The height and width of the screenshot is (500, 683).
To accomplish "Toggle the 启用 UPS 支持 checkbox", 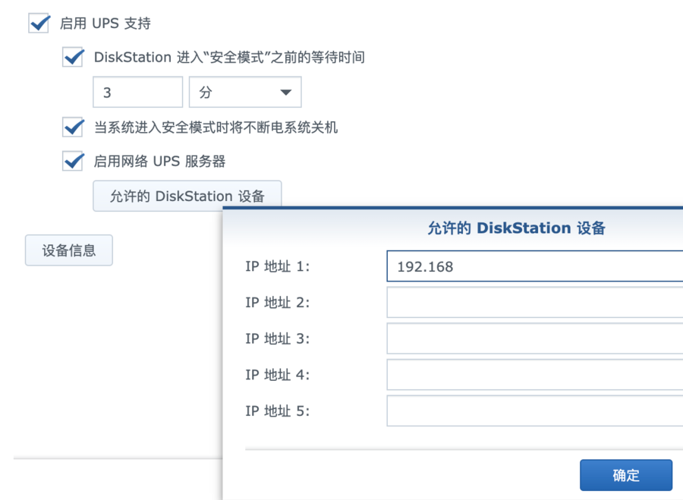I will [39, 23].
